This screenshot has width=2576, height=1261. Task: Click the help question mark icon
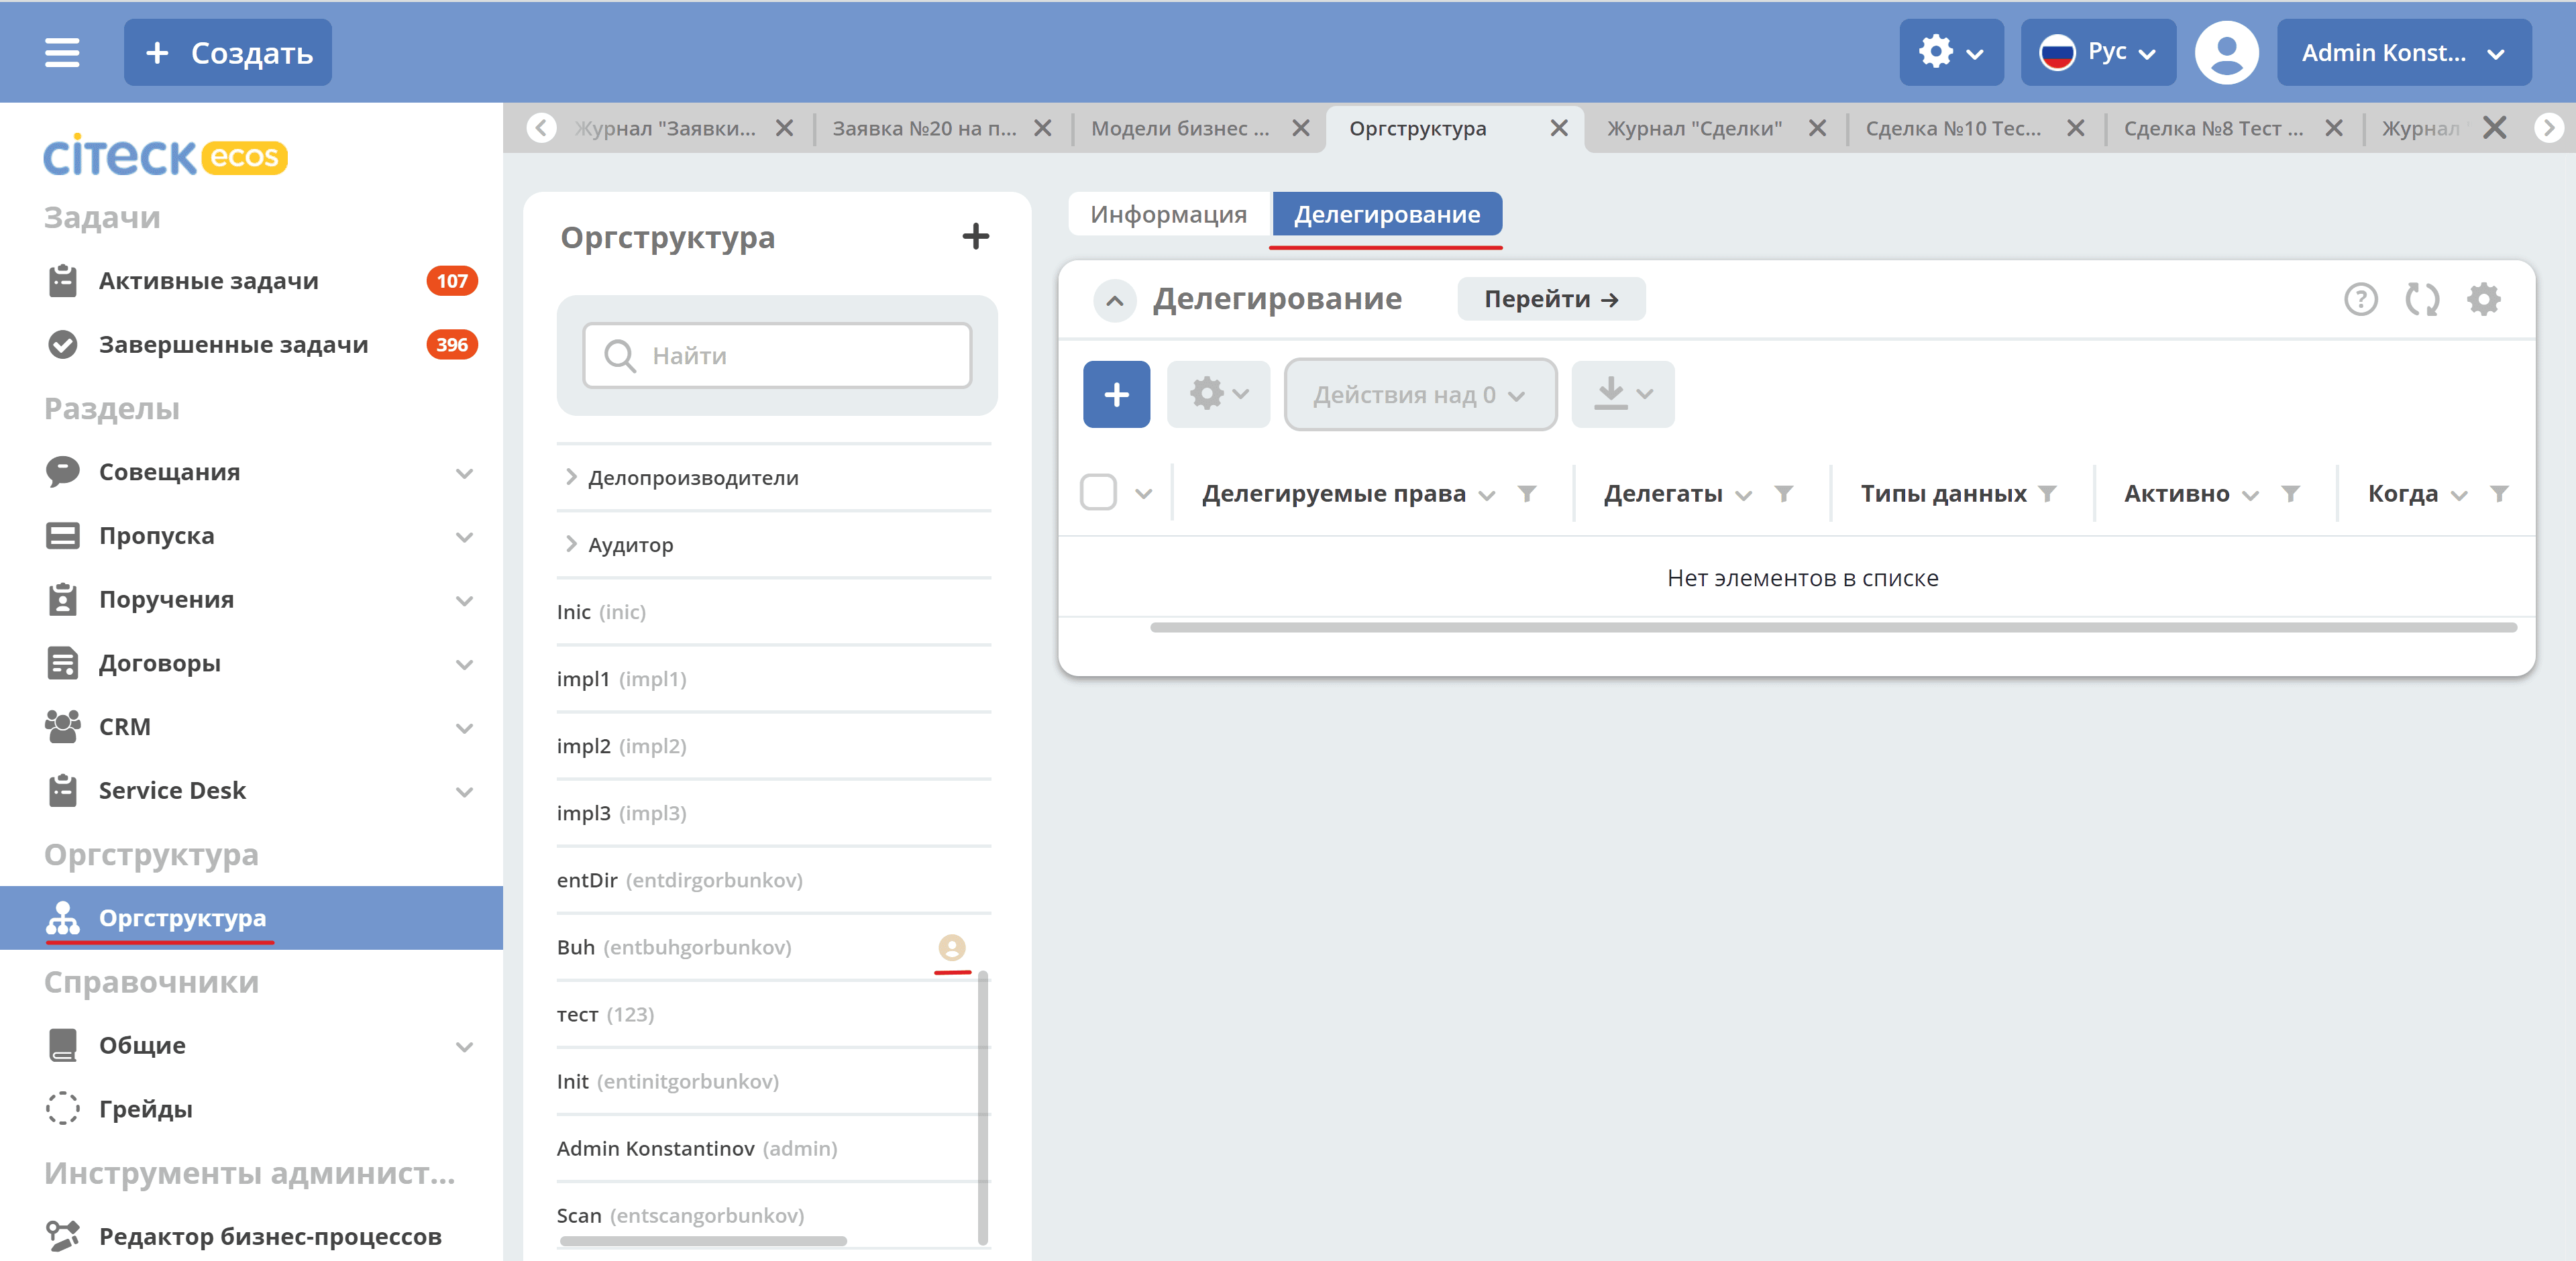(x=2360, y=299)
